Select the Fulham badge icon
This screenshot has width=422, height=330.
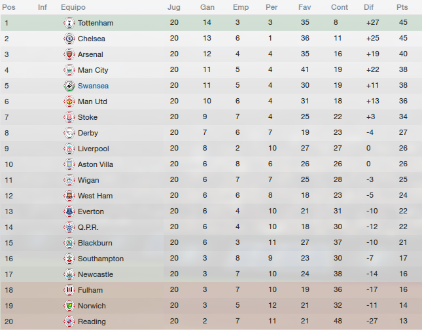tap(69, 290)
